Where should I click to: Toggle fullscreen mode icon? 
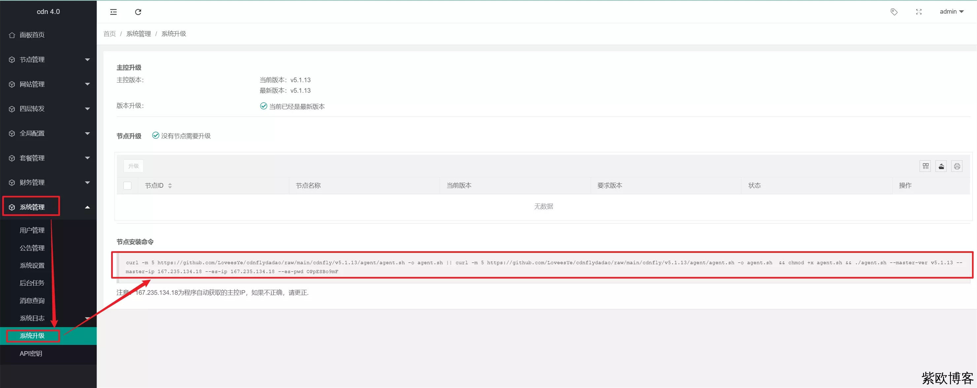(x=919, y=12)
